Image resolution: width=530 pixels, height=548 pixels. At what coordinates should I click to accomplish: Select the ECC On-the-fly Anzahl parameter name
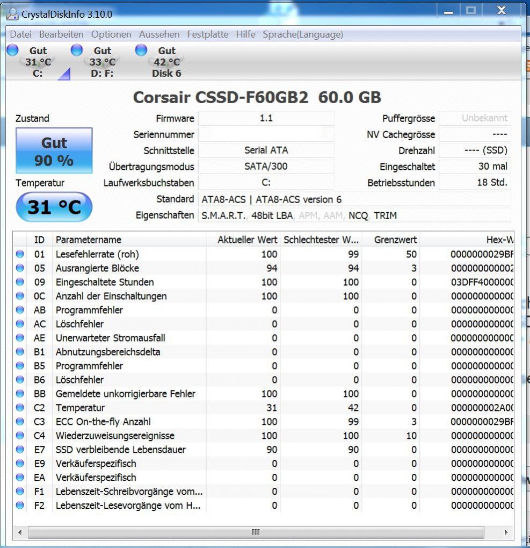[x=103, y=422]
